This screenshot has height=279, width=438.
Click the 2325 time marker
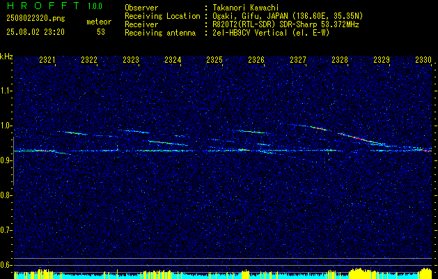tap(214, 59)
